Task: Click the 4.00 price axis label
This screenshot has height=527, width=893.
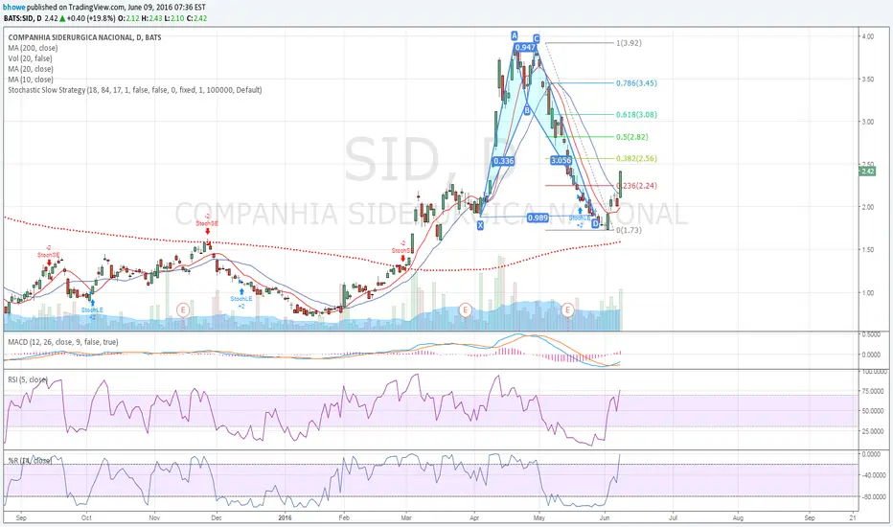Action: tap(867, 36)
